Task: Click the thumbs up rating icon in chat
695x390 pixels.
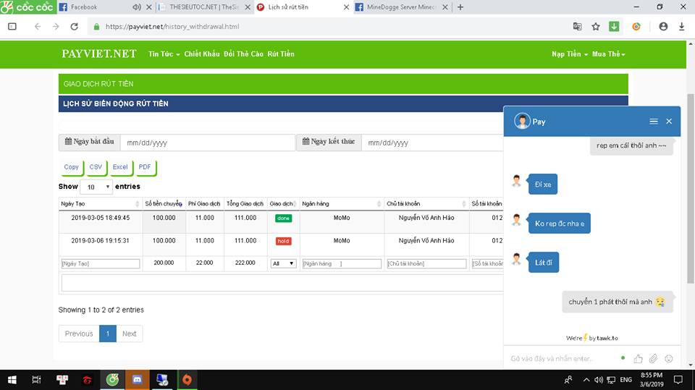Action: 638,359
